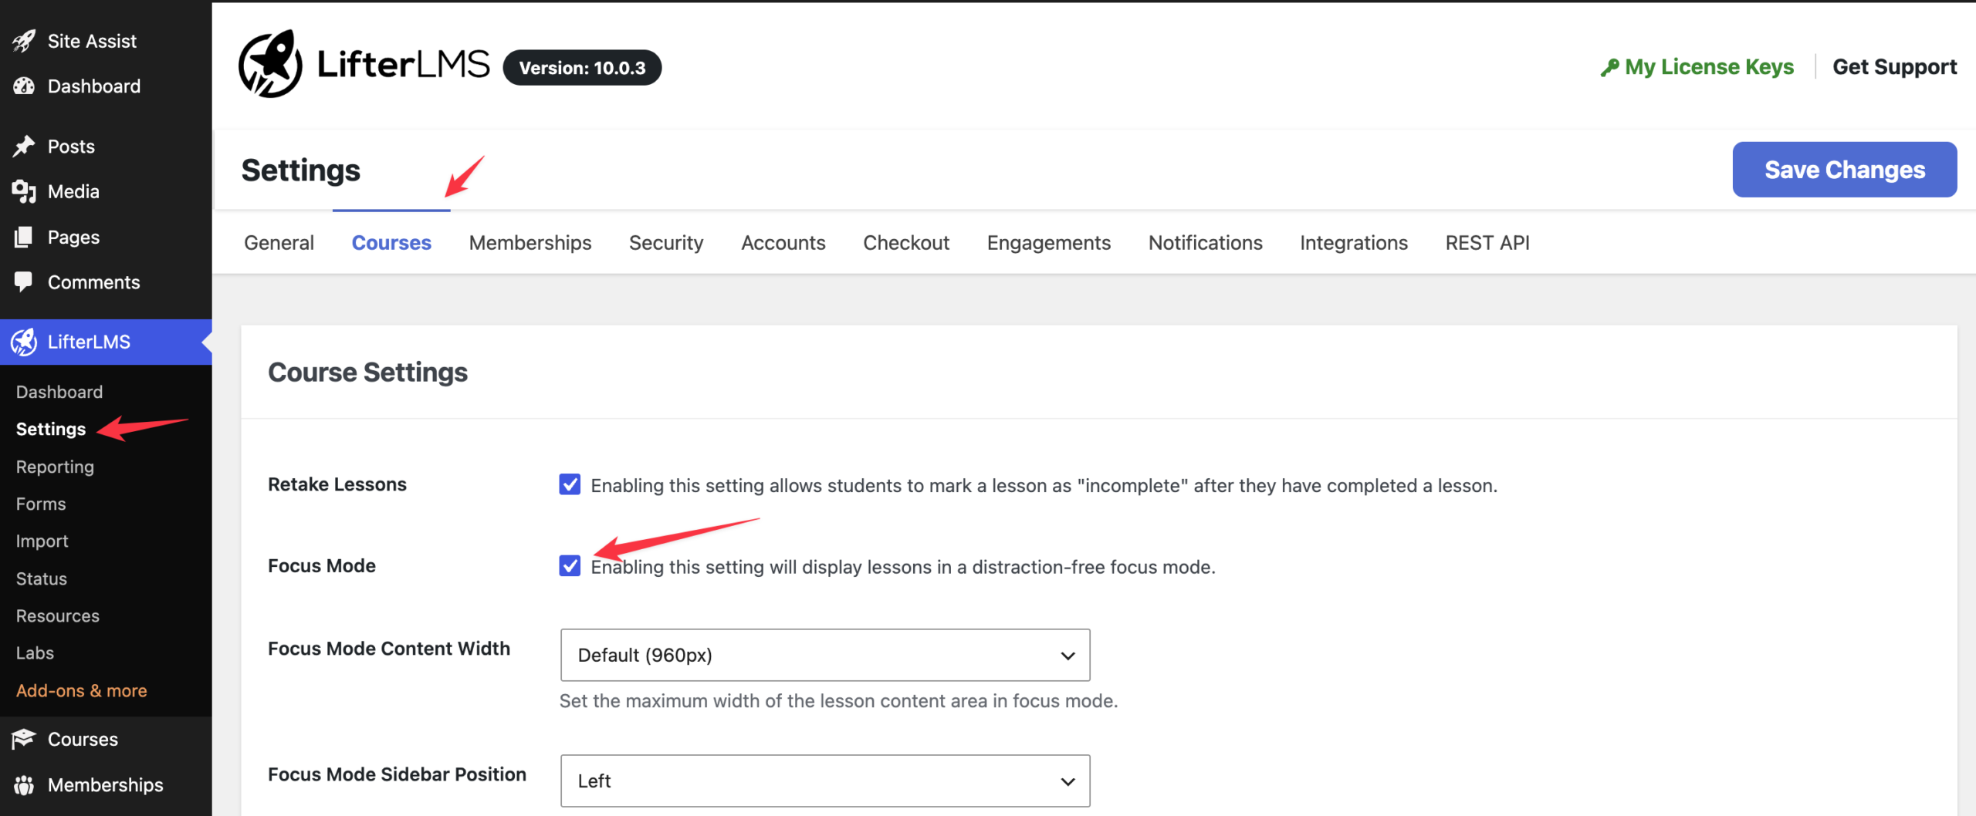Click the Comments speech bubble icon
Viewport: 1976px width, 816px height.
24,282
